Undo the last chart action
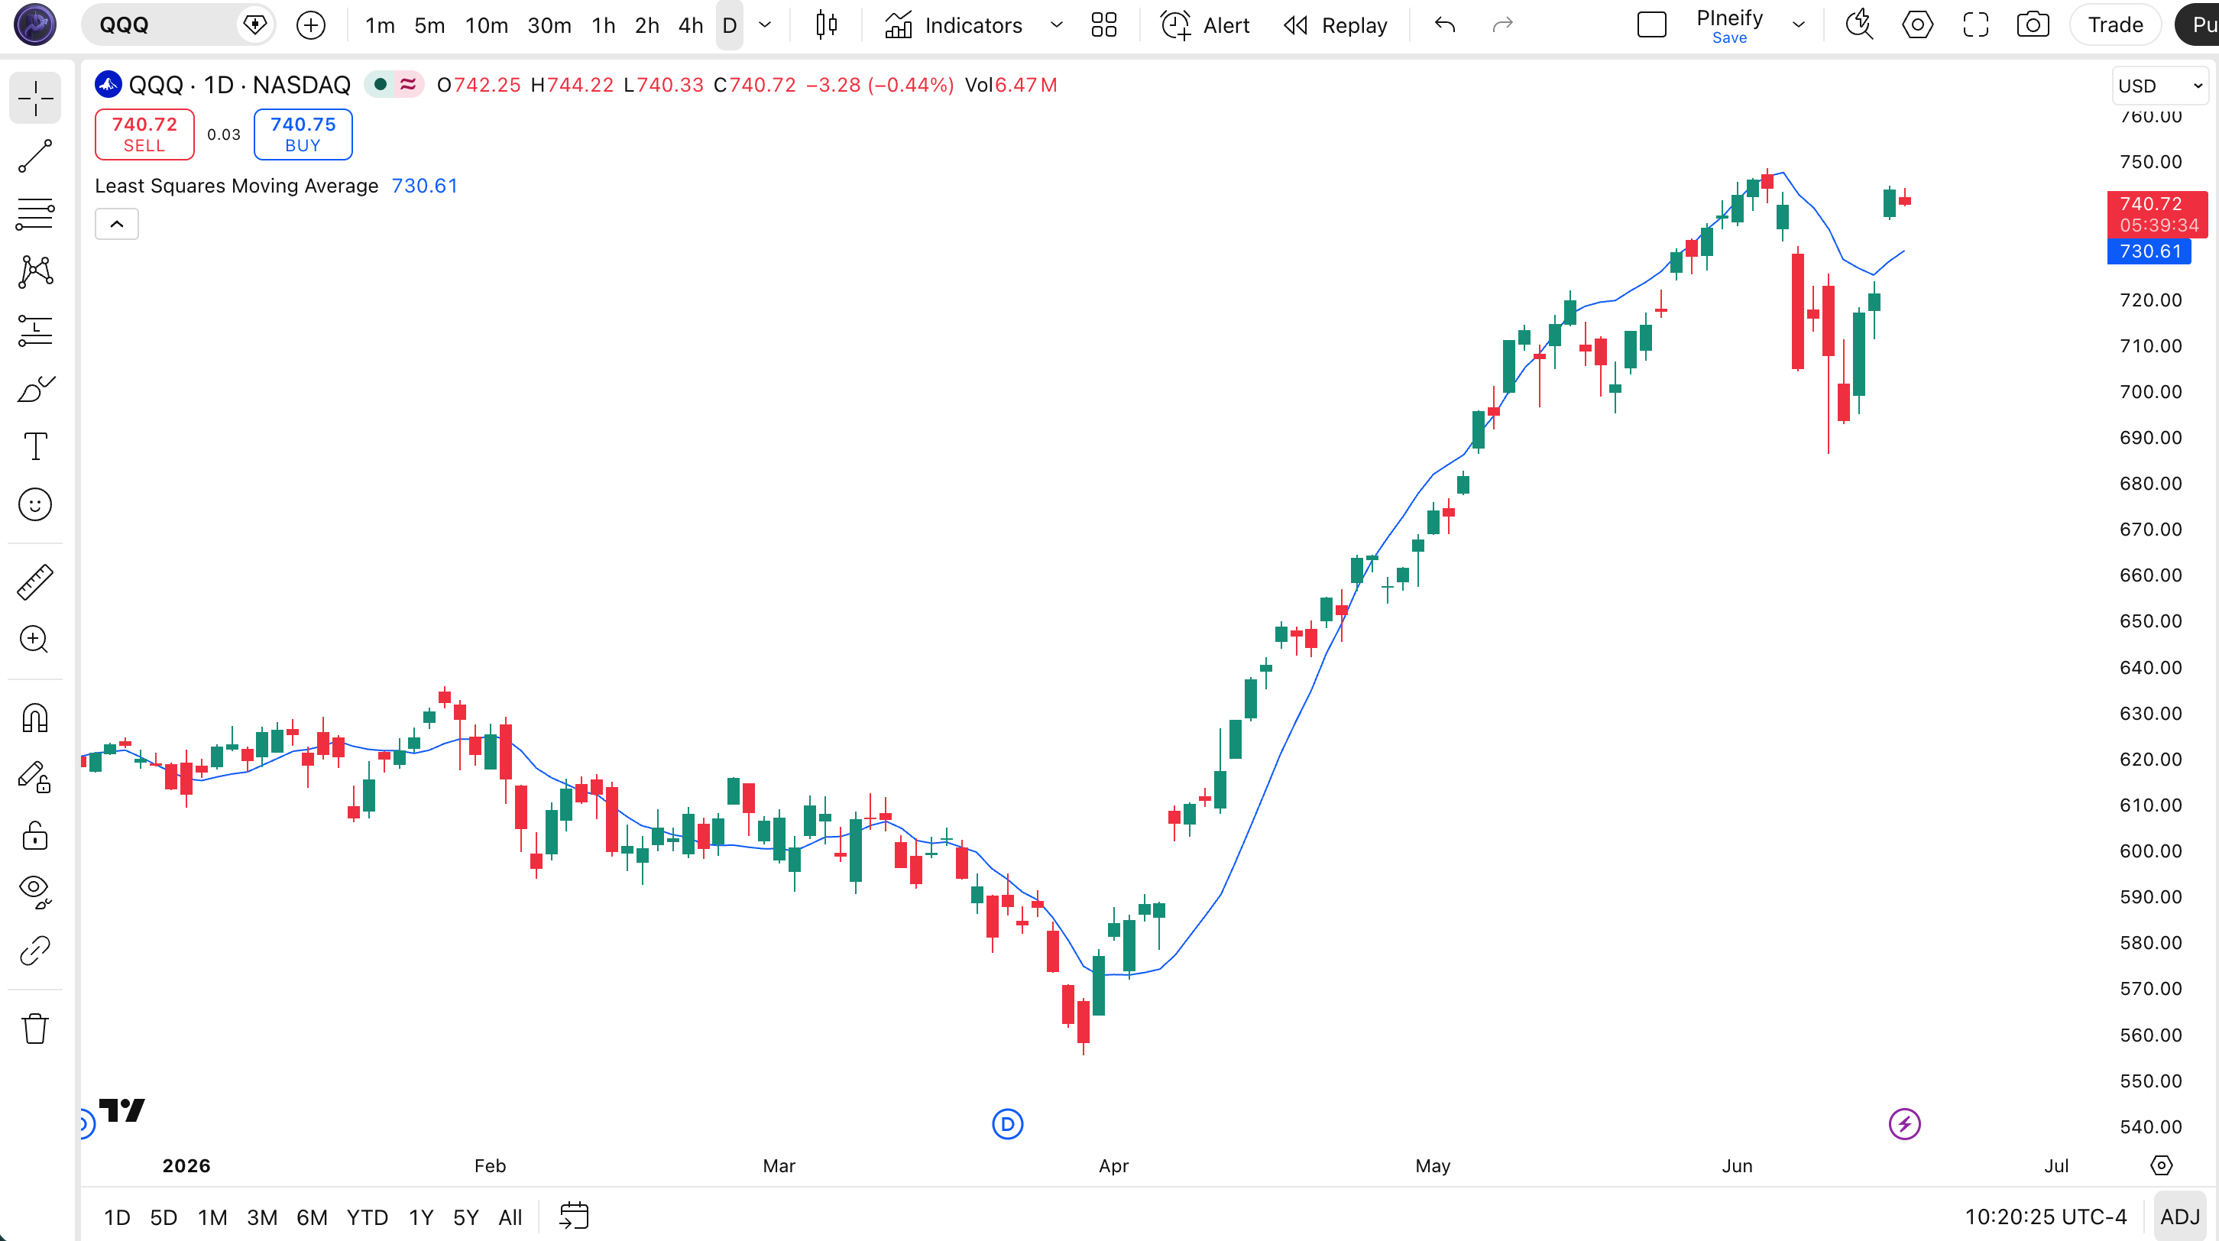 coord(1446,25)
